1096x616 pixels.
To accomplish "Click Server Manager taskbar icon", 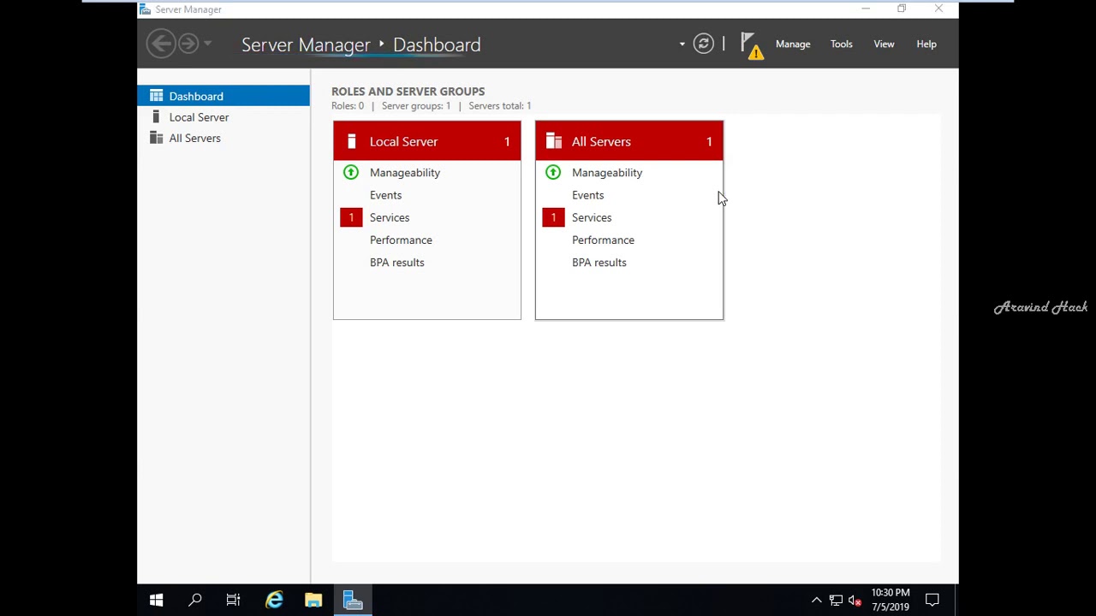I will pos(353,601).
